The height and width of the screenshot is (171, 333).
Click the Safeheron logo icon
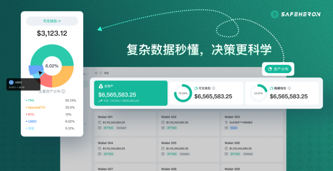click(275, 14)
